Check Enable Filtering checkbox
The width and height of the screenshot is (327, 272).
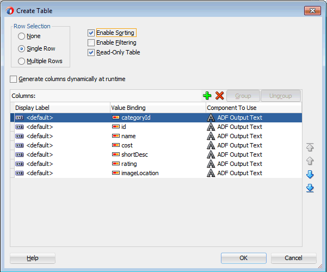pyautogui.click(x=91, y=42)
